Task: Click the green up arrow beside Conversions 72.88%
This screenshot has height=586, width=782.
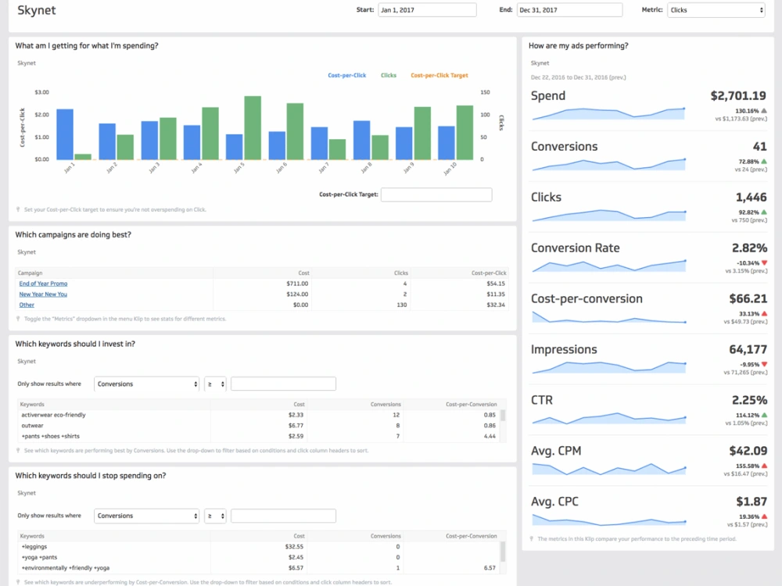Action: [764, 162]
